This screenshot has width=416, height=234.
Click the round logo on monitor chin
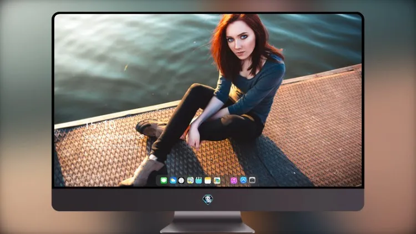208,200
